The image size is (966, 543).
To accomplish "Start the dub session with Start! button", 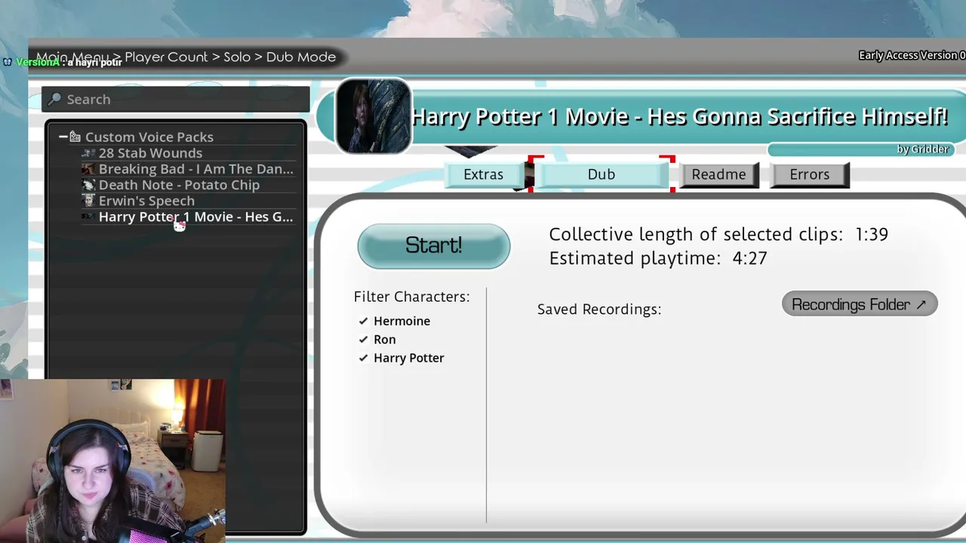I will pyautogui.click(x=434, y=246).
